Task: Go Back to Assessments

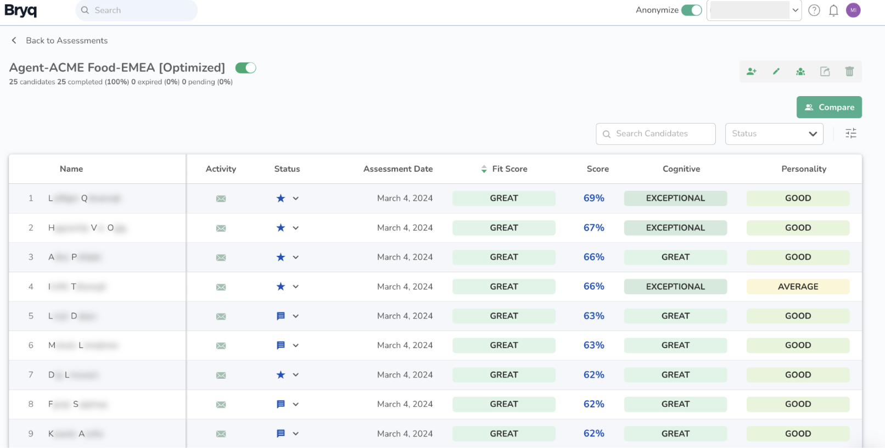Action: pos(60,41)
